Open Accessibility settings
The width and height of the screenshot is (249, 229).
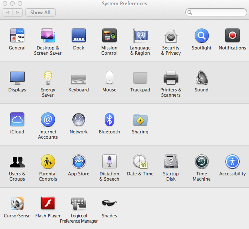point(232,162)
